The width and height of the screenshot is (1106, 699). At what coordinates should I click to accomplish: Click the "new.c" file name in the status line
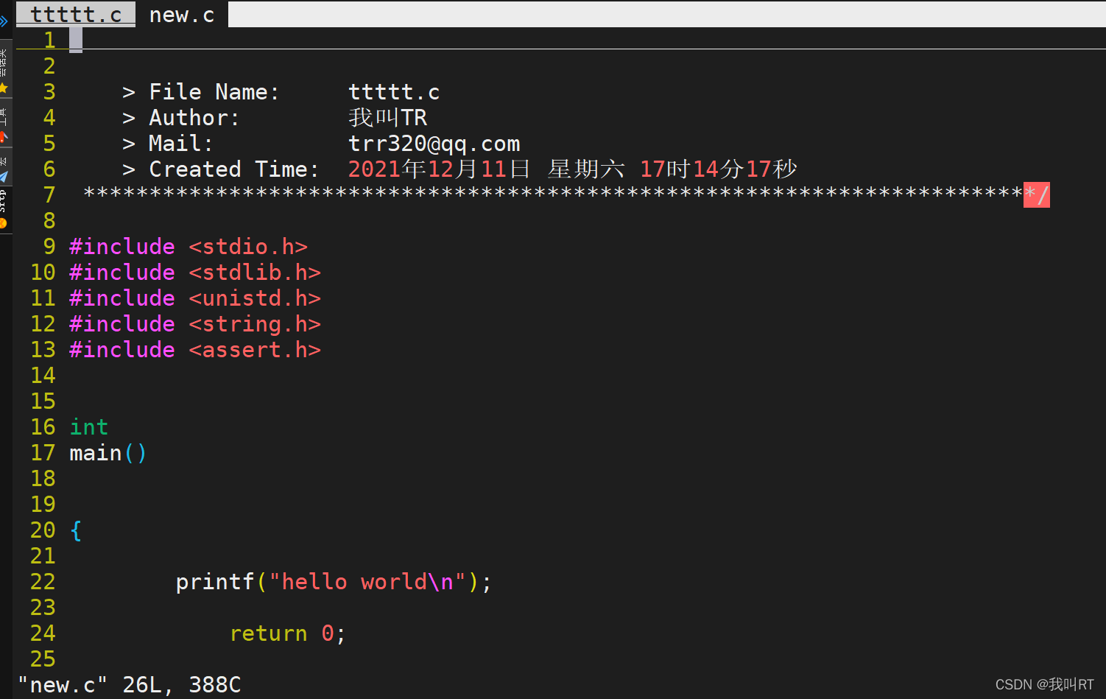63,685
